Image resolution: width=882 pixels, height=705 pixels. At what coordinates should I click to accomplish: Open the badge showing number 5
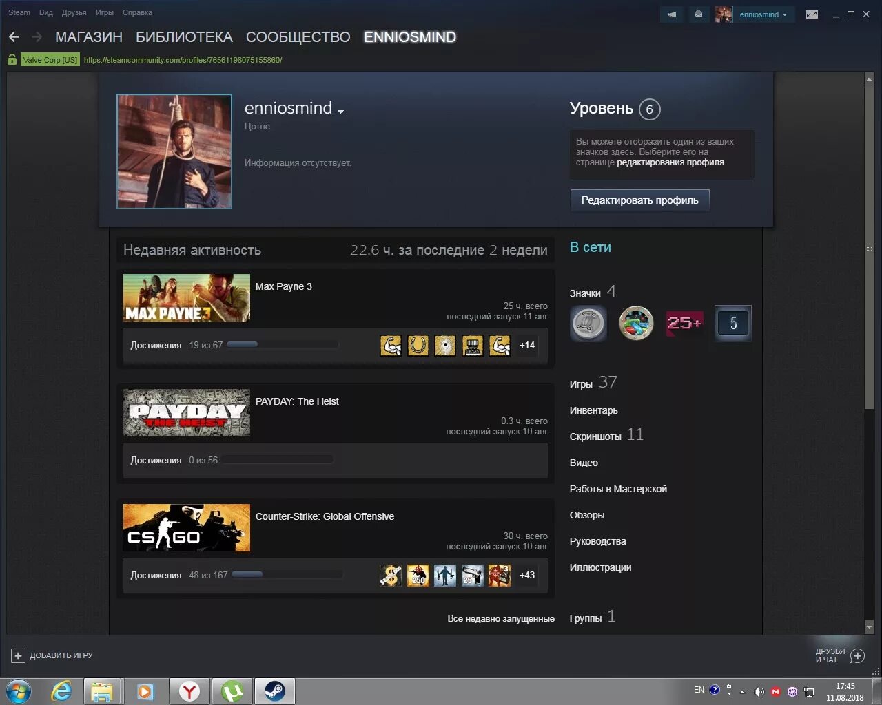[733, 323]
